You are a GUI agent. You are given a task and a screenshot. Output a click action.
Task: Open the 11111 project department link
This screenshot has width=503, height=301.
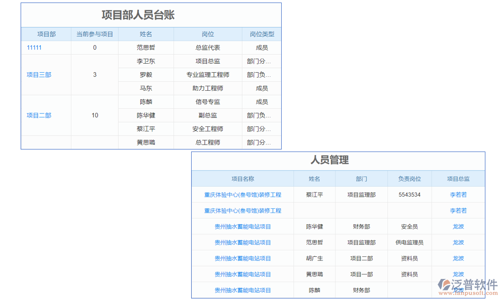point(34,48)
